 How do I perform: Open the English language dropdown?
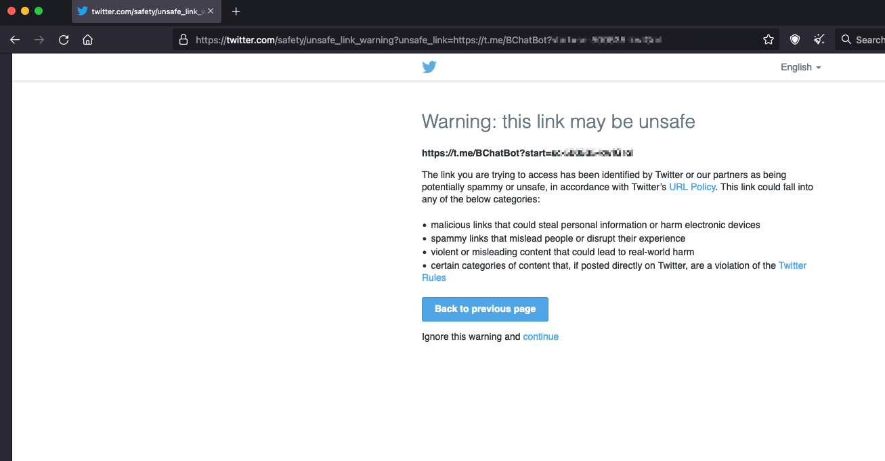800,67
